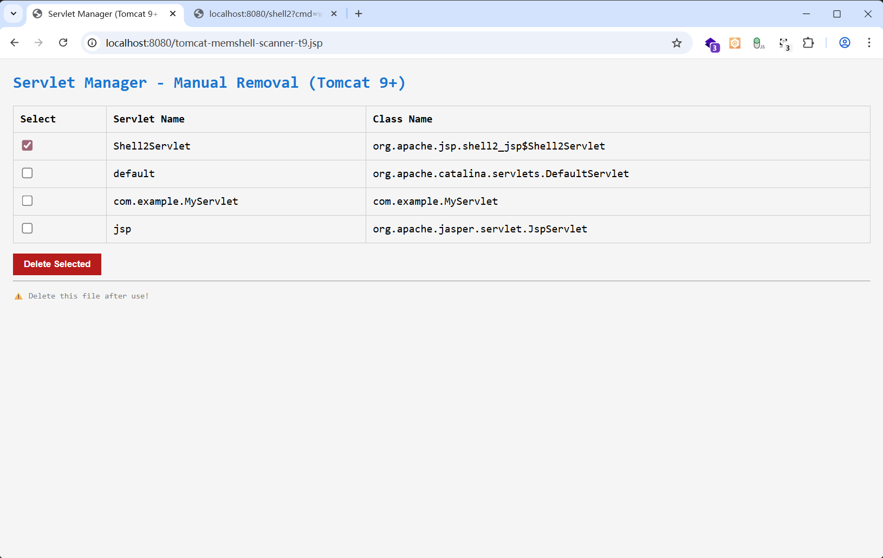Close the localhost:8080/shell2 tab
This screenshot has width=883, height=558.
coord(334,14)
